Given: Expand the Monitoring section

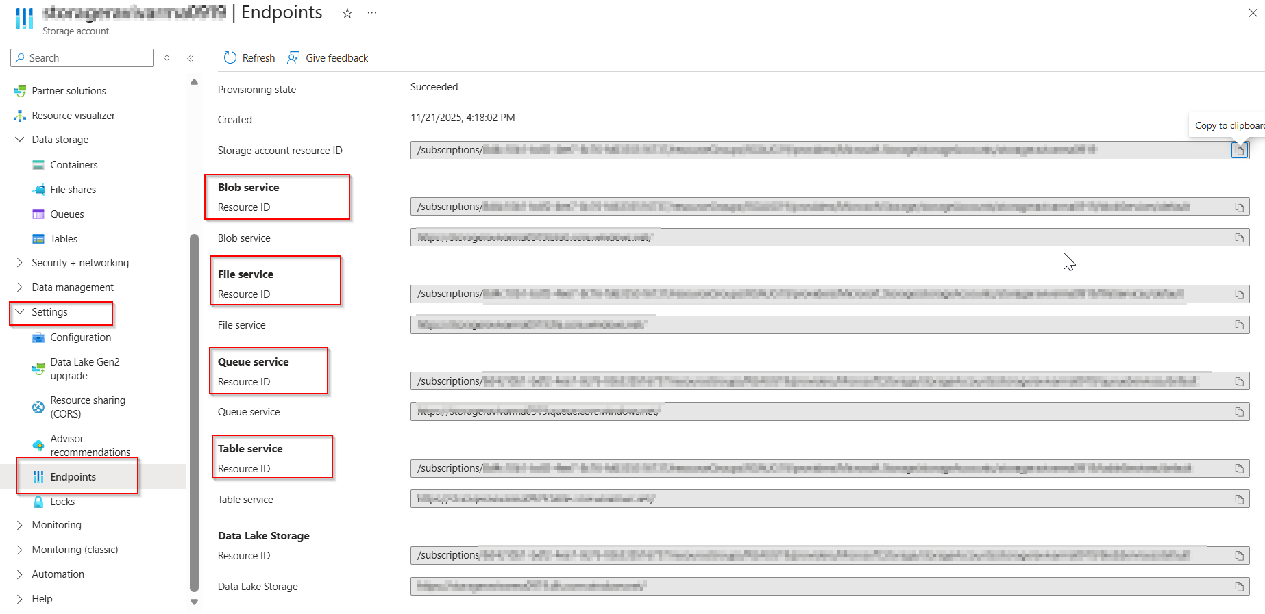Looking at the screenshot, I should [x=19, y=525].
